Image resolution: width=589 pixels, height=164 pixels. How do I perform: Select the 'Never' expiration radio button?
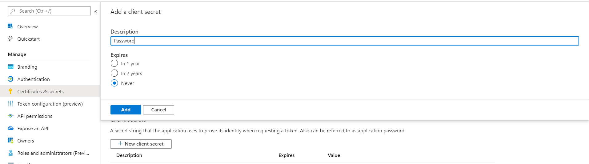(114, 83)
